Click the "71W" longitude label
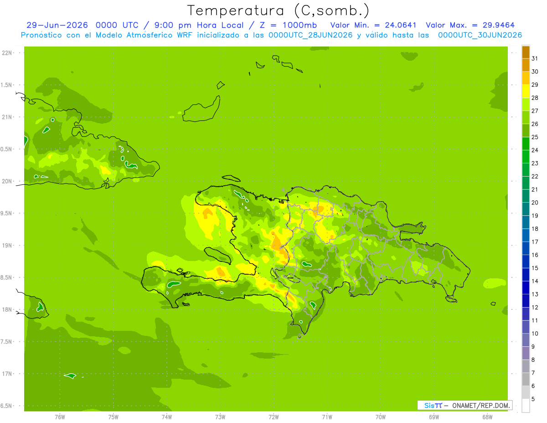Image resolution: width=547 pixels, height=423 pixels. [327, 417]
